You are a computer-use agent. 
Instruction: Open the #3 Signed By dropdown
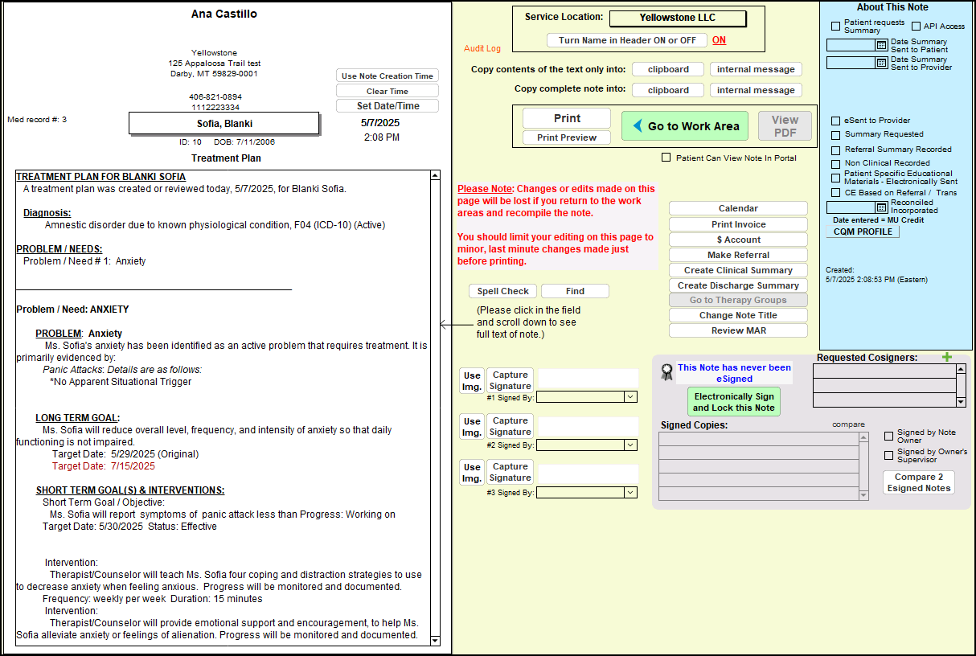pos(630,492)
